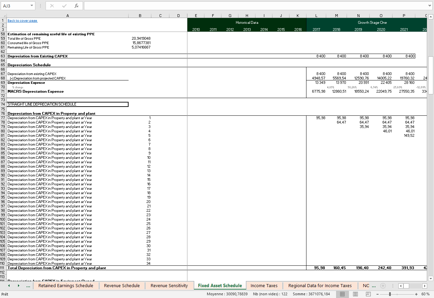Switch to Page Break Preview icon
The width and height of the screenshot is (434, 298).
[368, 294]
